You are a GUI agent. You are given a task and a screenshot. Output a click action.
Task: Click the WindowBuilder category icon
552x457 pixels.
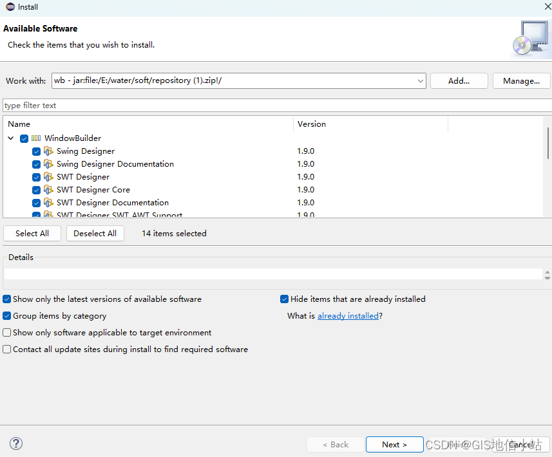tap(36, 138)
